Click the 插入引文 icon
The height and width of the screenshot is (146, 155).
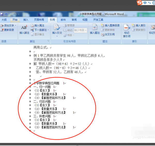coord(57,27)
